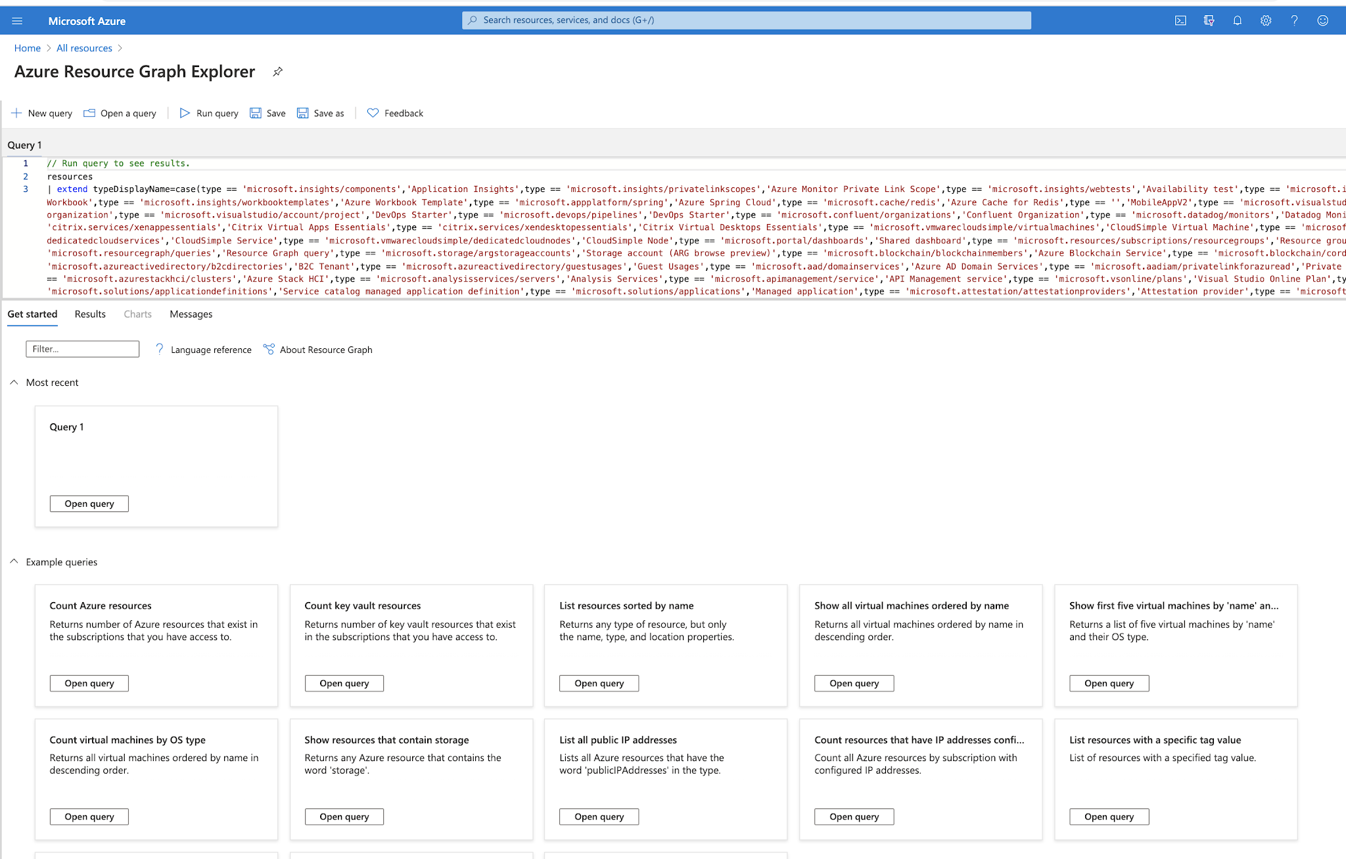Collapse the Most recent section
The image size is (1346, 859).
pyautogui.click(x=14, y=383)
